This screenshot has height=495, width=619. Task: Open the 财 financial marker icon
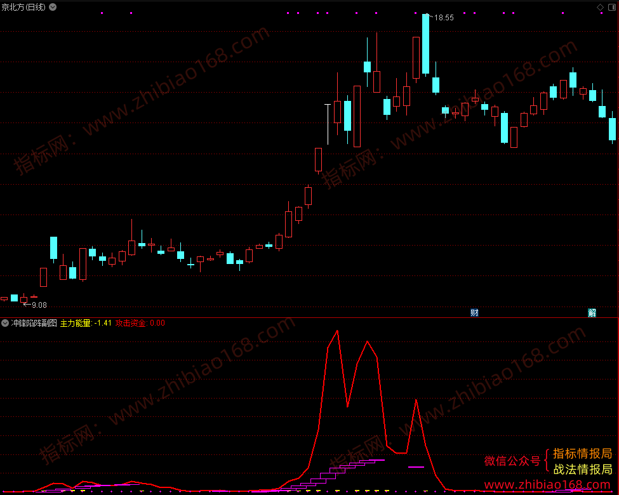[x=474, y=313]
